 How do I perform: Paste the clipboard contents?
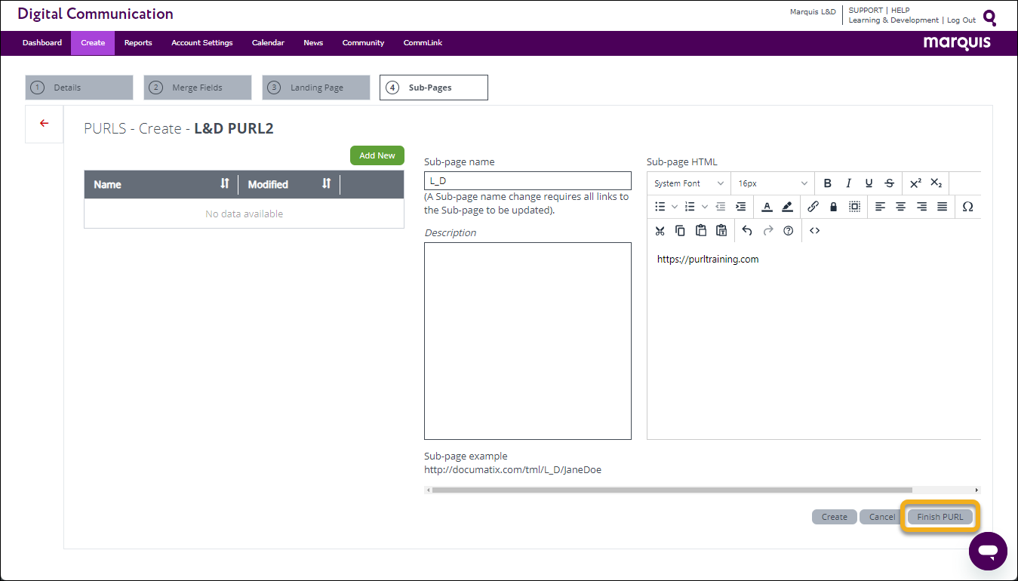coord(701,231)
